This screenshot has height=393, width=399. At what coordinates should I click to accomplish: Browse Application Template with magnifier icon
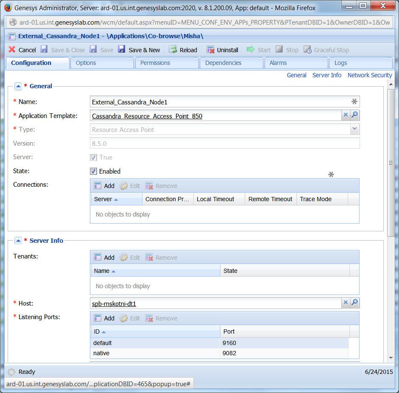coord(355,115)
